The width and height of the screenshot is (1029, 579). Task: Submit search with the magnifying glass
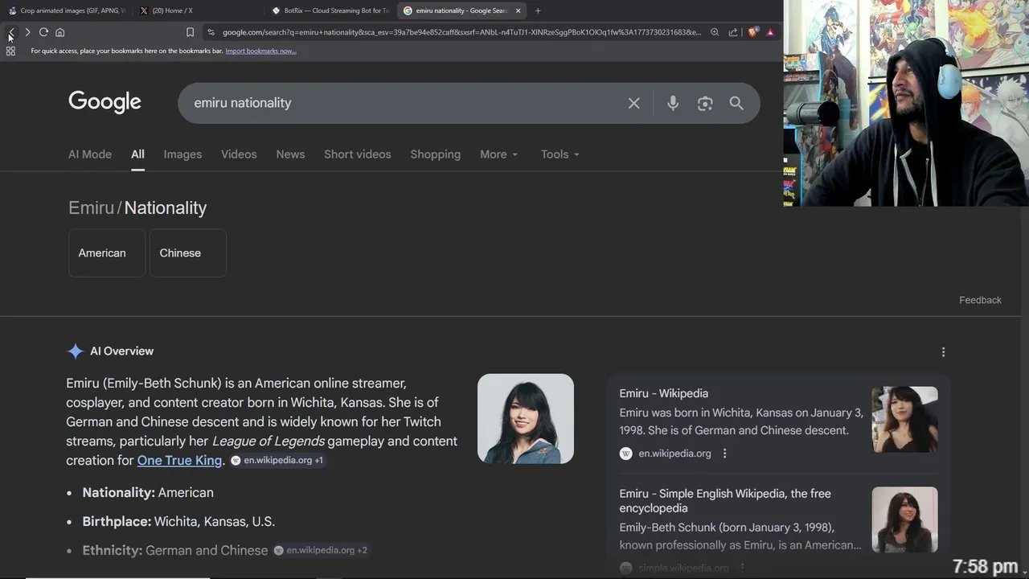[736, 103]
